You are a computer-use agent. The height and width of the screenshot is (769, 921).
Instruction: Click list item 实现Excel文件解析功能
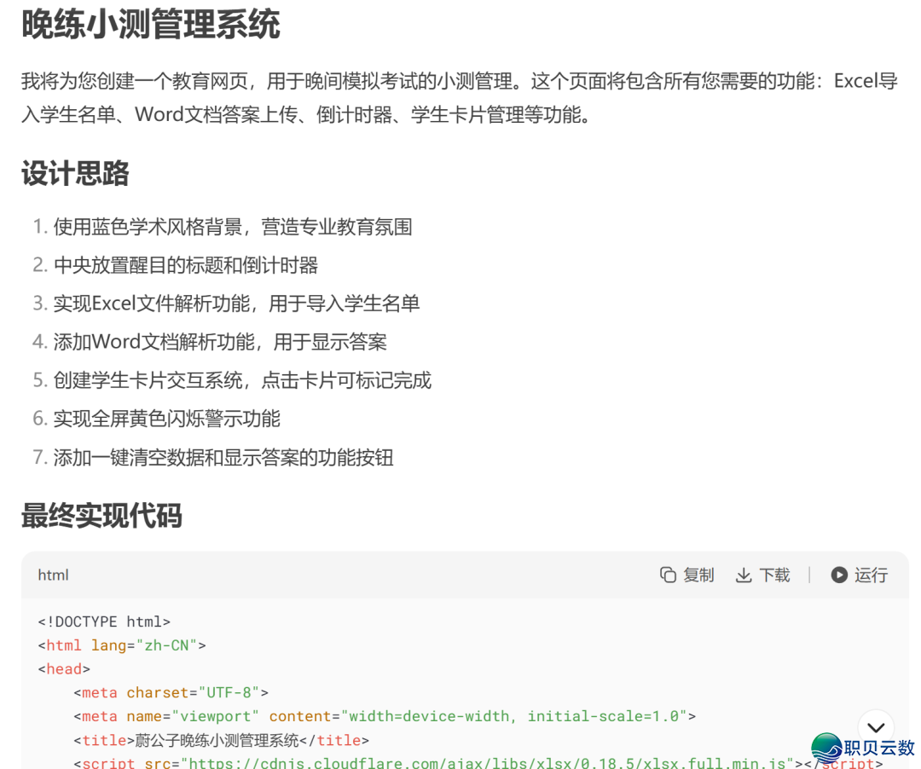(236, 304)
